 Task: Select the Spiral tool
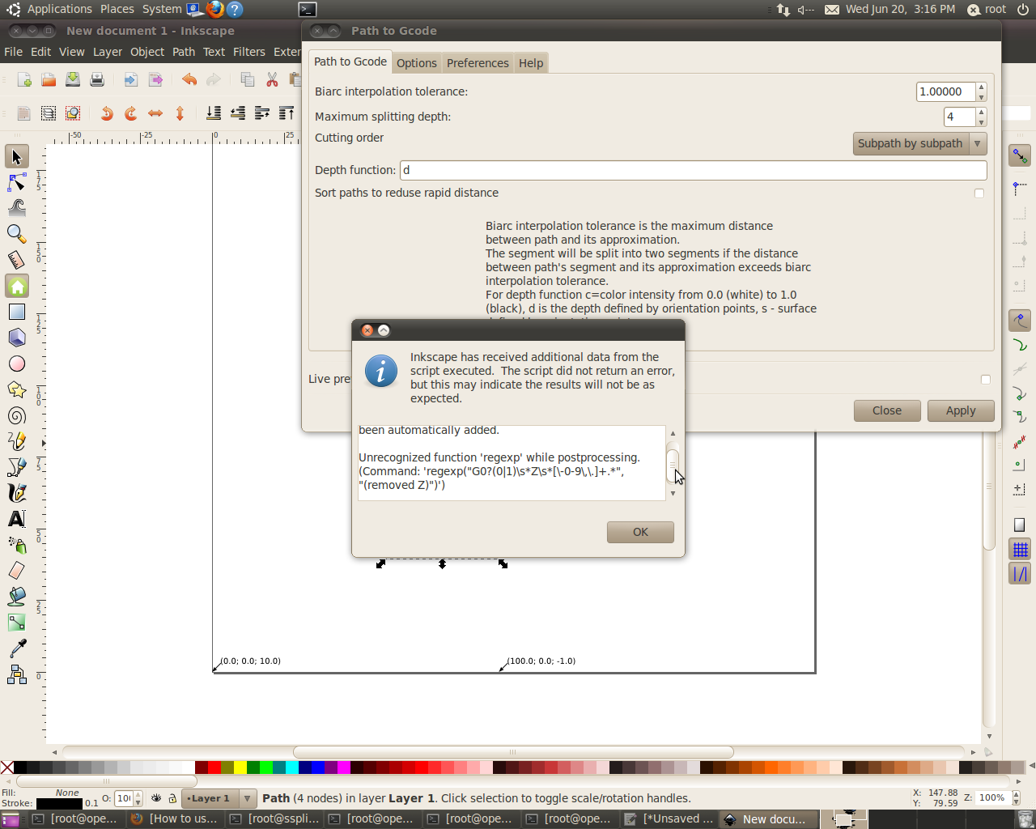point(16,415)
